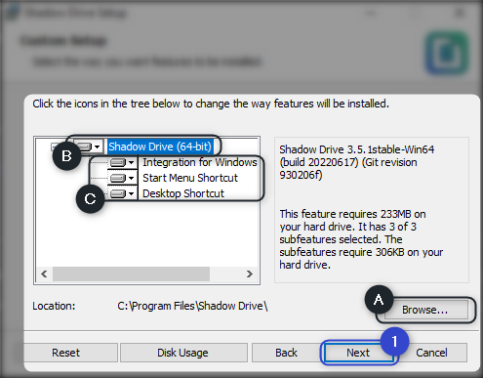Click the install path C:\Program Files\Shadow Drive\
The height and width of the screenshot is (378, 483).
point(192,306)
